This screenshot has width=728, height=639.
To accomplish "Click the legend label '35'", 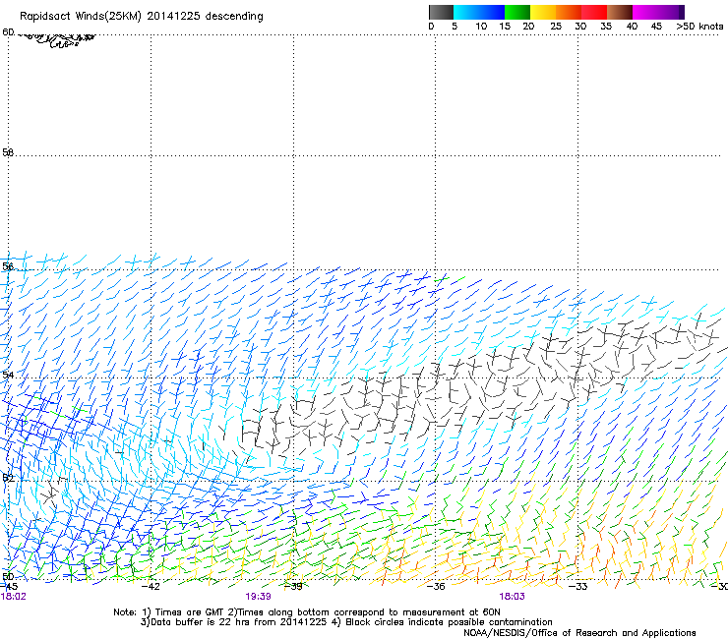I will (606, 27).
